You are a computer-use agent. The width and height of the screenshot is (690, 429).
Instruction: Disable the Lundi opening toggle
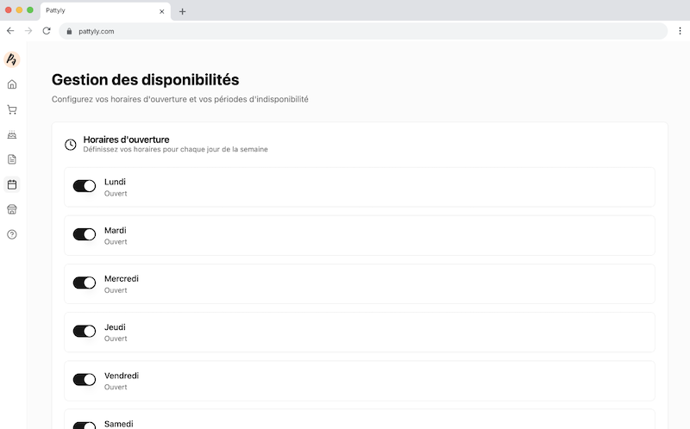(85, 186)
